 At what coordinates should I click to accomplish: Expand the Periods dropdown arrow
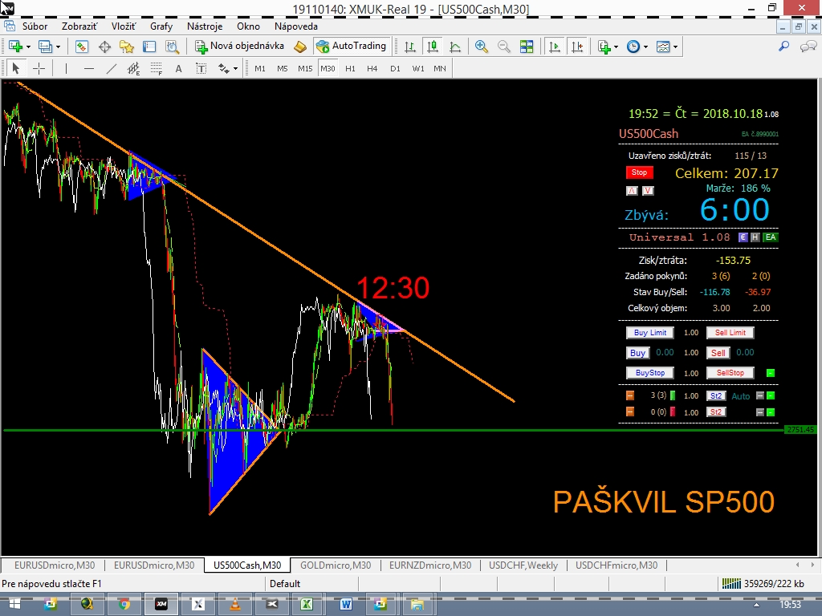tap(646, 47)
